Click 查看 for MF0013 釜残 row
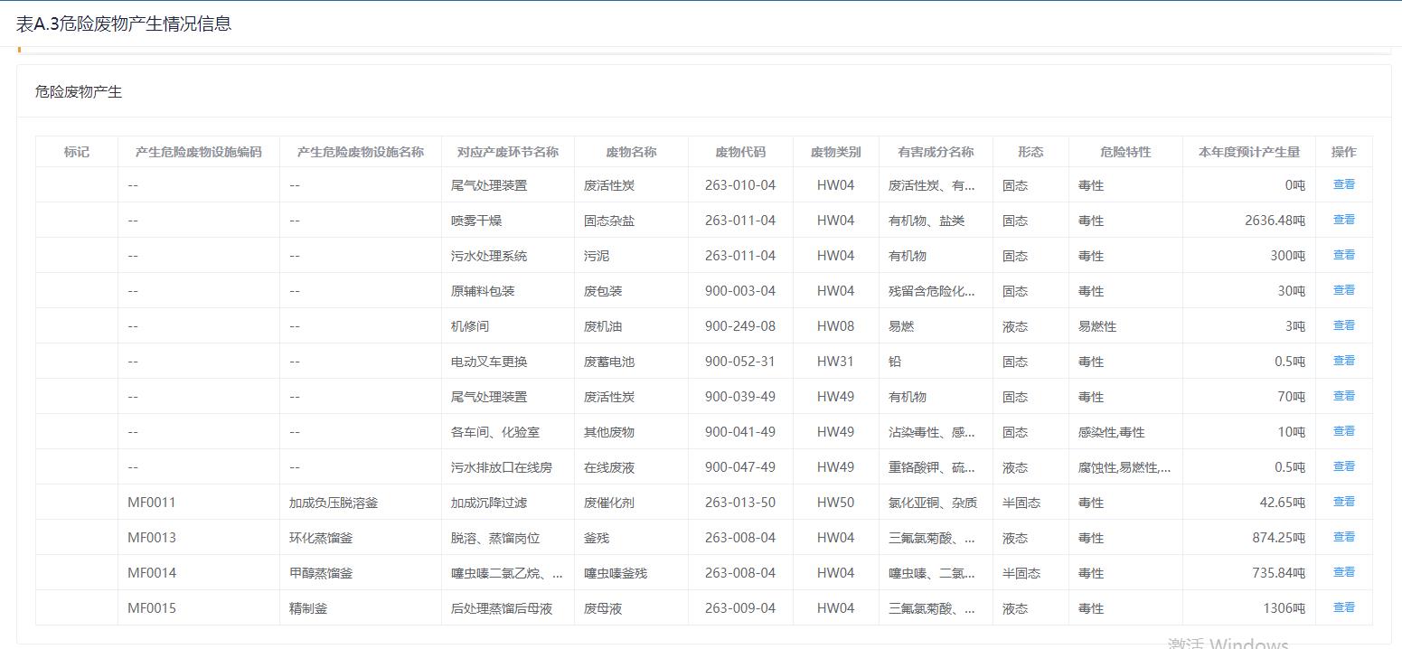The width and height of the screenshot is (1402, 649). [1343, 537]
